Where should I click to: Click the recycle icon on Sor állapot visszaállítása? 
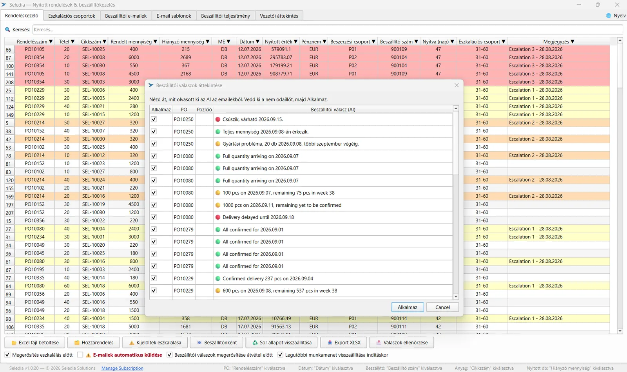[255, 343]
